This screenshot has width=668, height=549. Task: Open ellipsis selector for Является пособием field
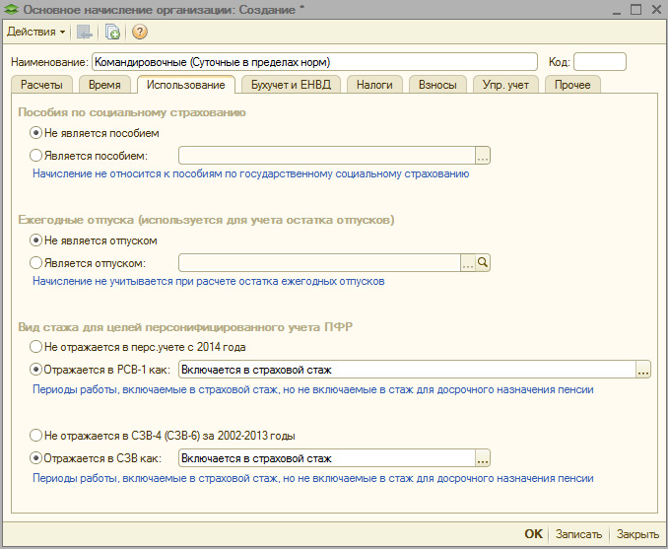tap(483, 156)
